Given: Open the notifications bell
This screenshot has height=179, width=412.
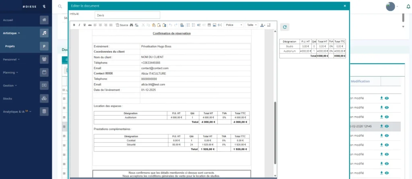Looking at the screenshot, I should click(x=408, y=7).
